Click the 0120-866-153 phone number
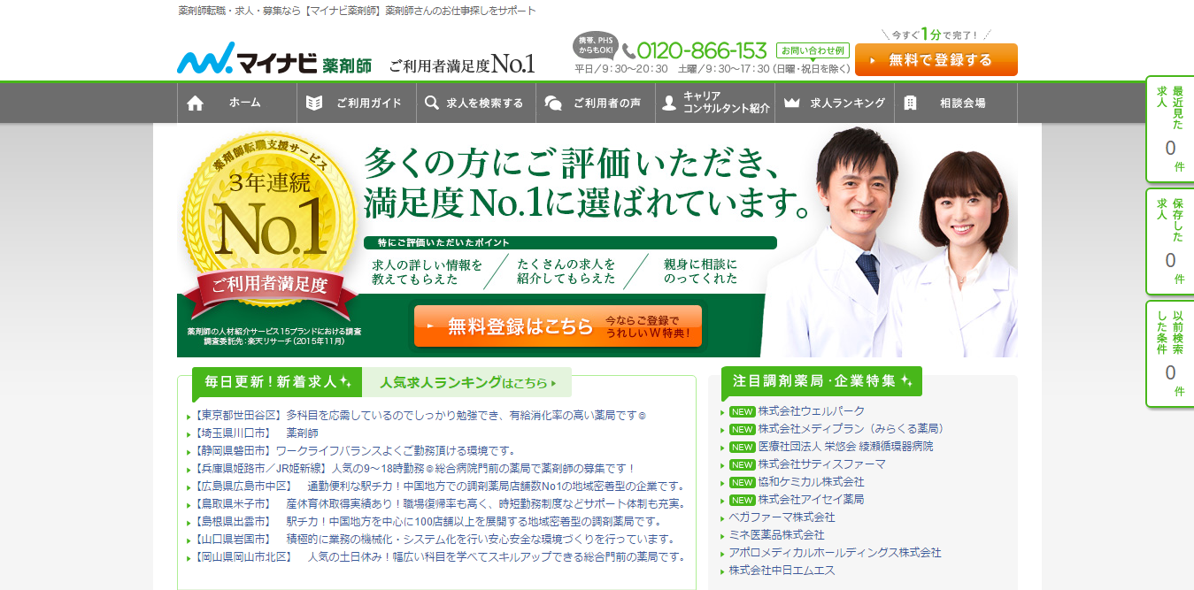Screen dimensions: 1194x590 click(702, 50)
